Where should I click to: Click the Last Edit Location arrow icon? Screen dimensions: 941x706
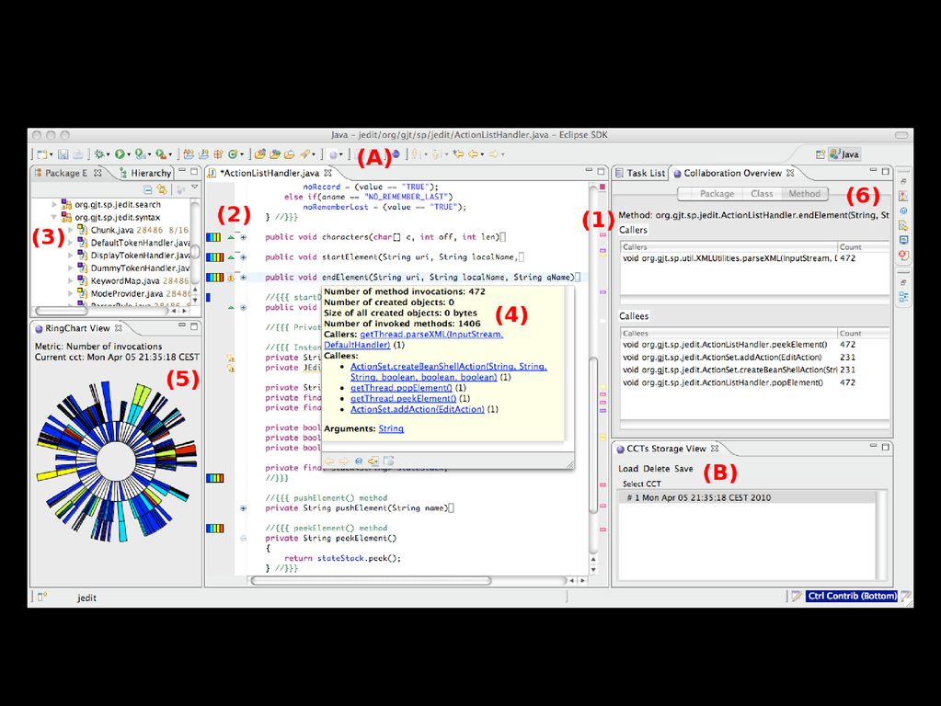[x=458, y=154]
